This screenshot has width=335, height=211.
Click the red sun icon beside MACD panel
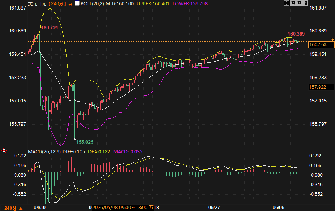(x=4, y=151)
